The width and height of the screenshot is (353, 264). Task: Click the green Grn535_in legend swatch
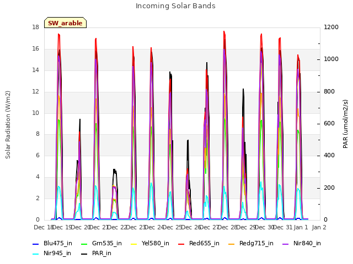(x=84, y=244)
